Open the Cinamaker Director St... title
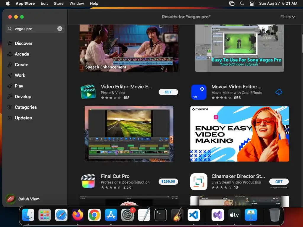Image resolution: width=303 pixels, height=227 pixels. click(x=238, y=176)
